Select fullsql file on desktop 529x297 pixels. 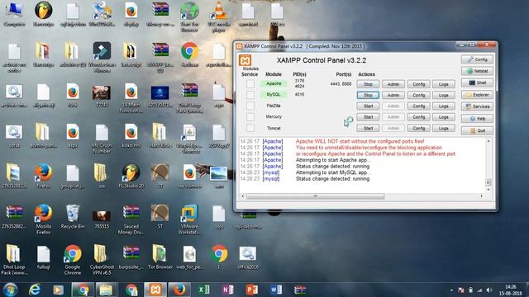coord(43,257)
